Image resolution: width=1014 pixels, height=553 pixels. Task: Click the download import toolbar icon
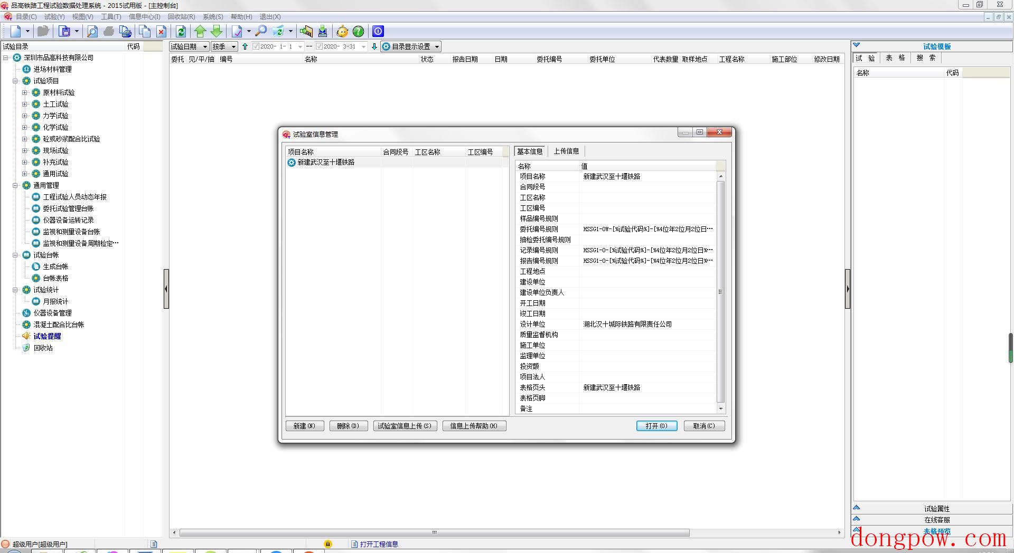[323, 32]
